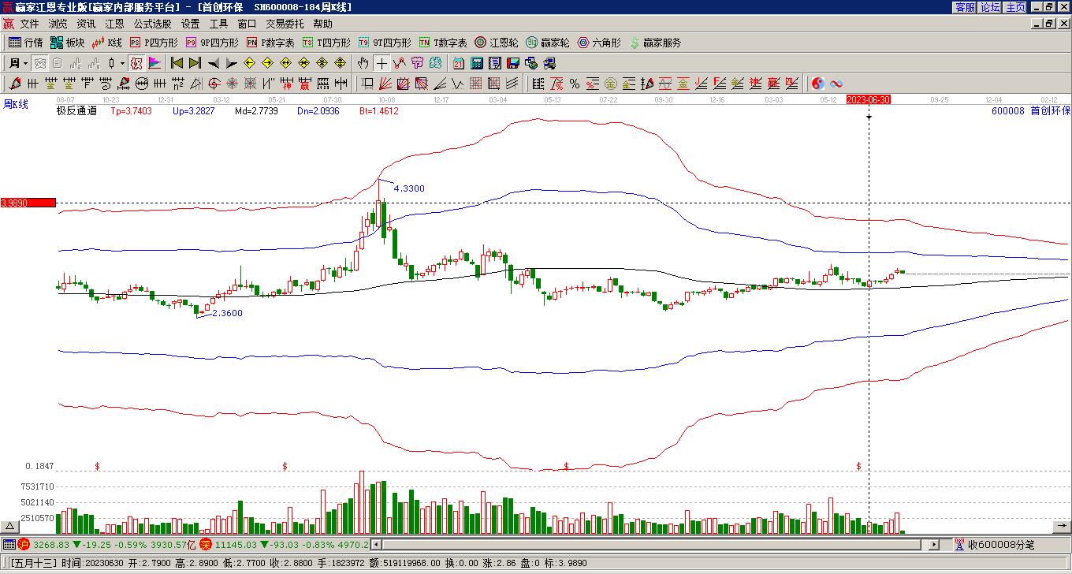Click the red-blue yin-yang icon
1072x574 pixels.
click(818, 84)
